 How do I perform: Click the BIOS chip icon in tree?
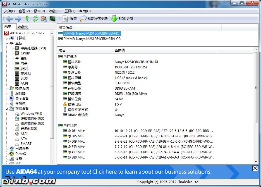tap(17, 78)
